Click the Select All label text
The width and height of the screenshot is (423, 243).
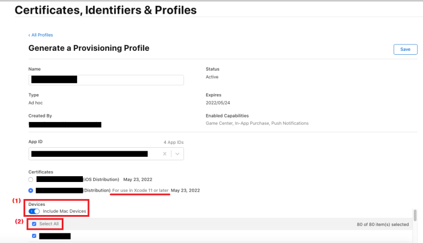tap(49, 224)
